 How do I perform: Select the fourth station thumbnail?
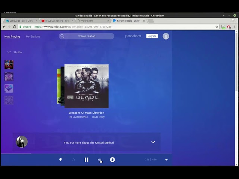[9, 100]
